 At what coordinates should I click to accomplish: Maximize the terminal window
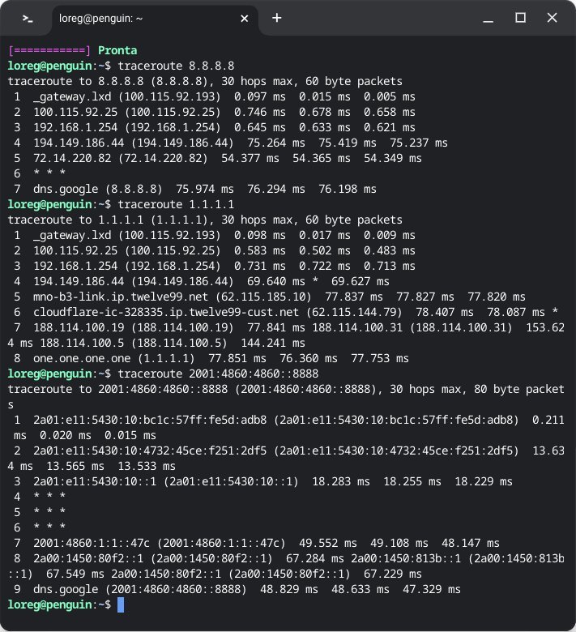pos(521,18)
